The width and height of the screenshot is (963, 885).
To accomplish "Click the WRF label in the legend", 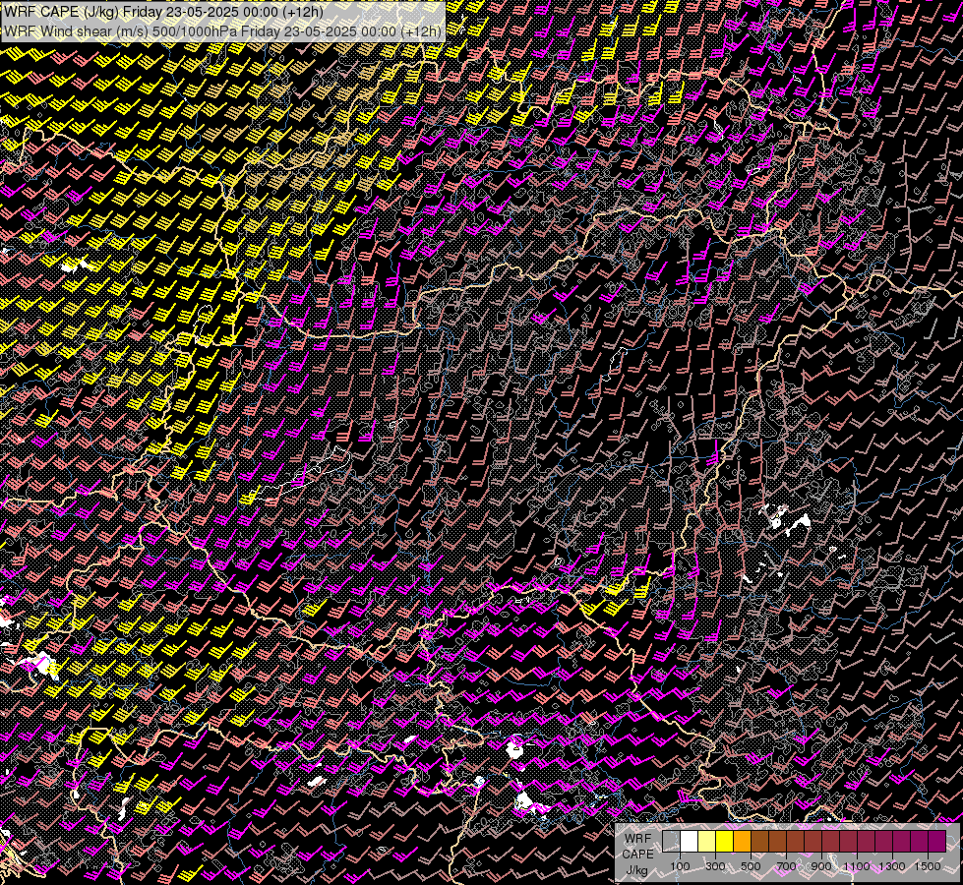I will 637,839.
